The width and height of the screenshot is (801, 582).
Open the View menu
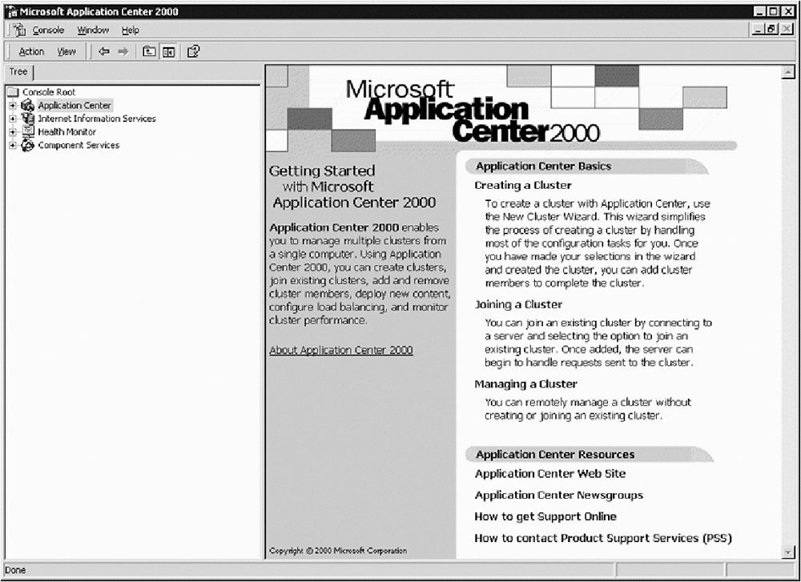point(66,51)
